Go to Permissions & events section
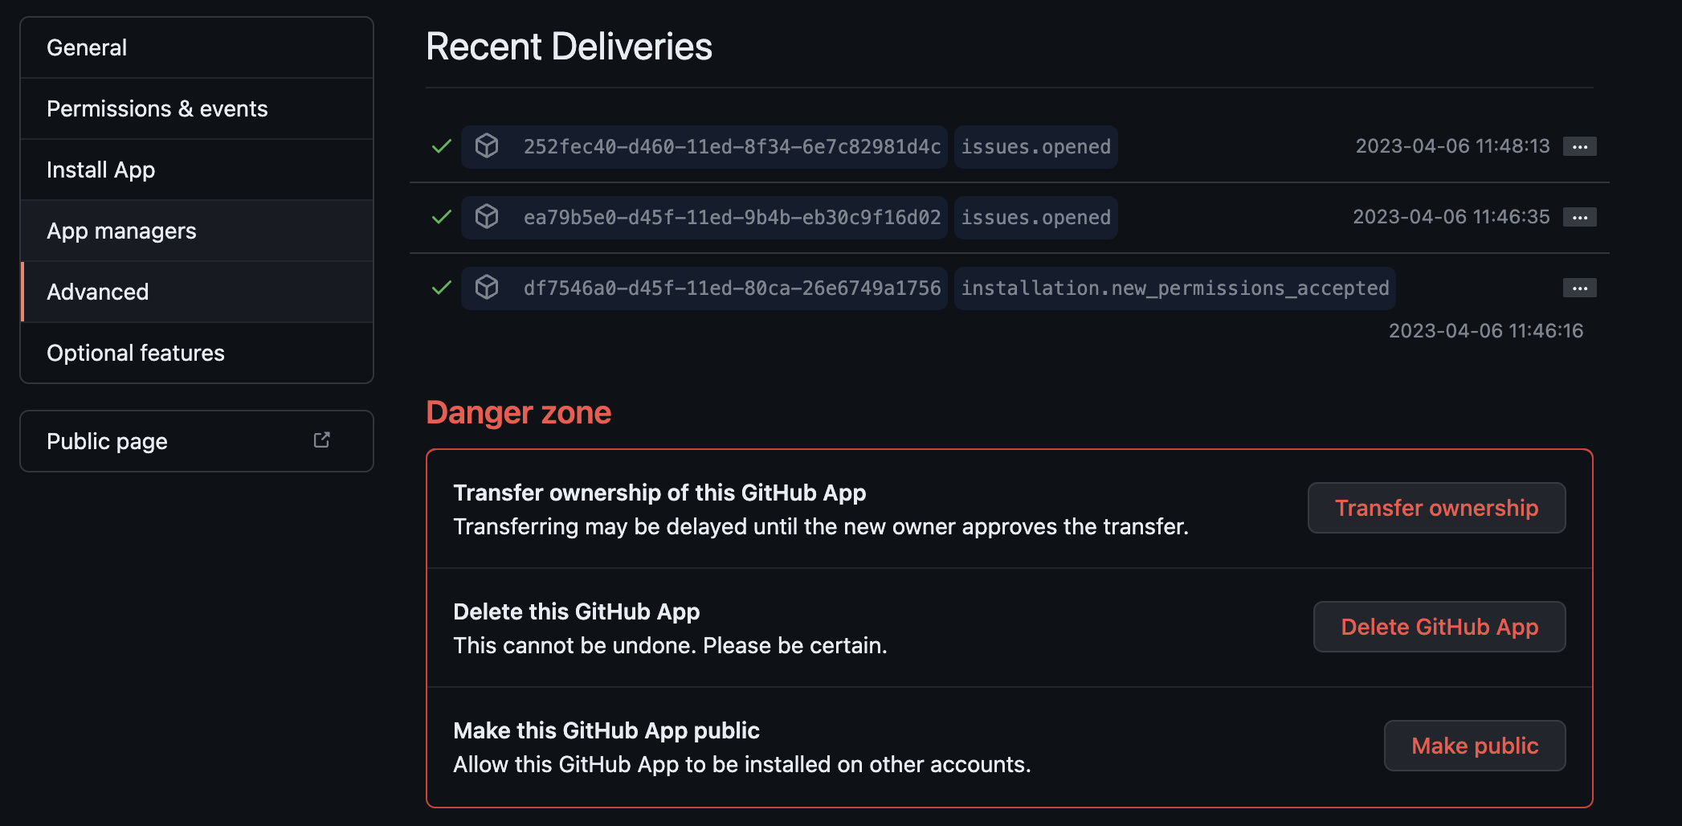 pyautogui.click(x=197, y=108)
